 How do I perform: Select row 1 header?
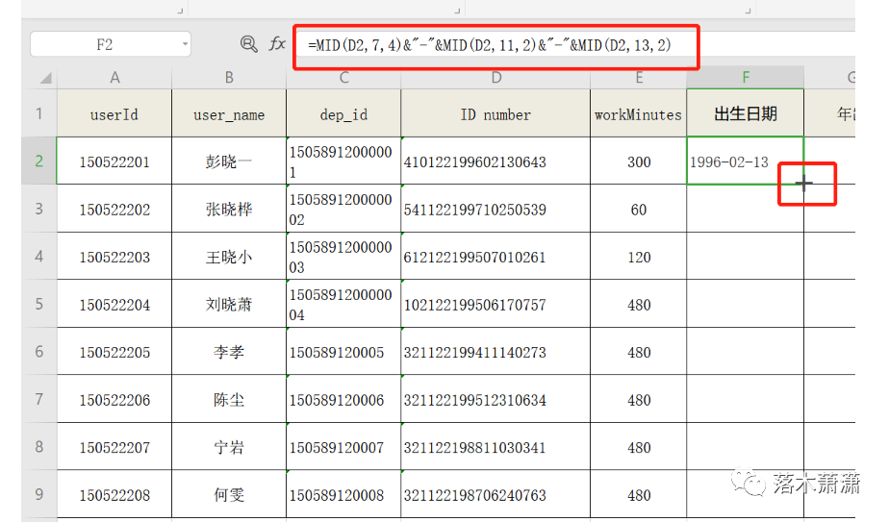pos(39,113)
